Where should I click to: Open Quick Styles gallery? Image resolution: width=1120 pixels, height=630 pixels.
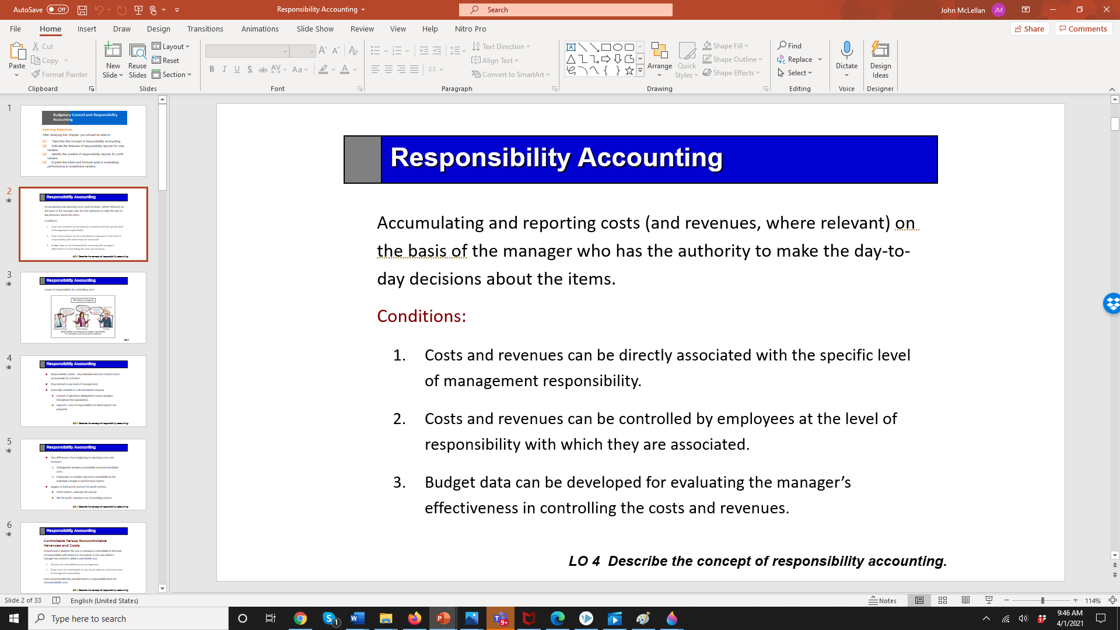687,60
